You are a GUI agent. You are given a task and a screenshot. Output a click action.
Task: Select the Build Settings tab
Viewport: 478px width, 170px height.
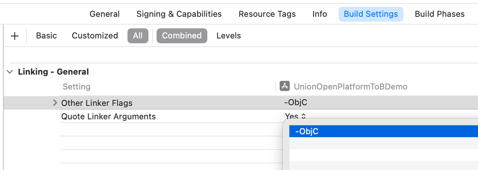point(371,14)
